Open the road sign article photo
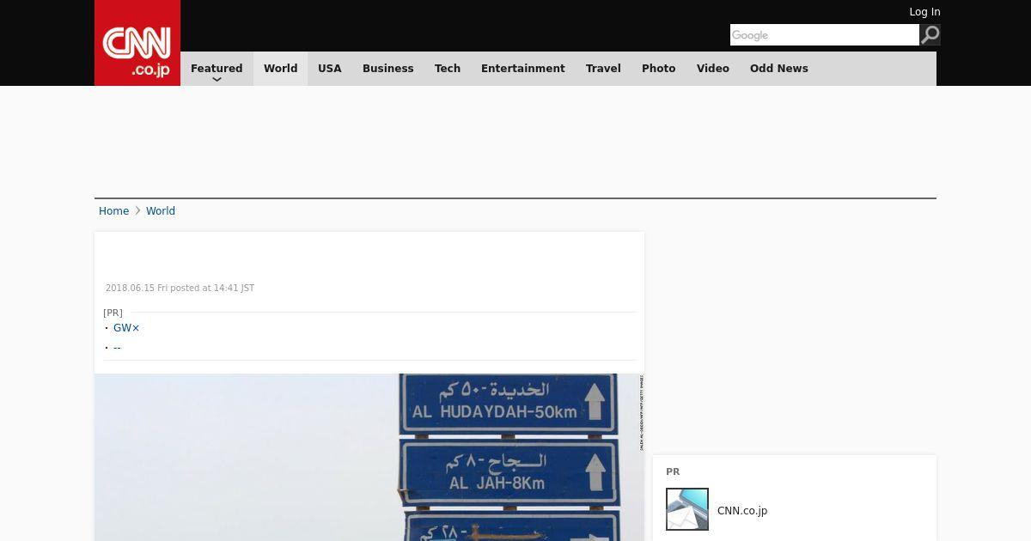This screenshot has height=541, width=1031. (369, 457)
